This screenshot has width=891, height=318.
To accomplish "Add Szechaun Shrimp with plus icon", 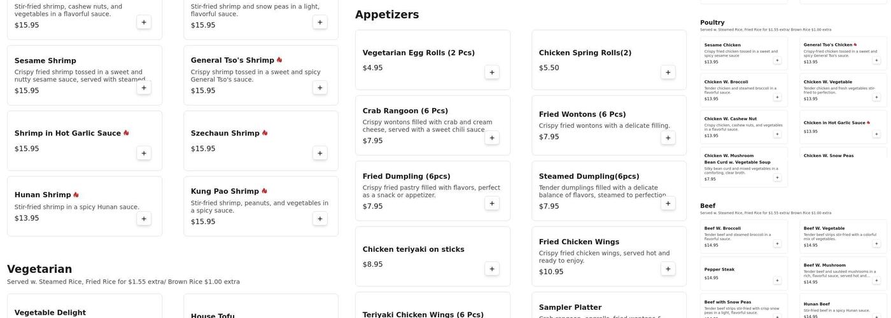I will pos(319,153).
